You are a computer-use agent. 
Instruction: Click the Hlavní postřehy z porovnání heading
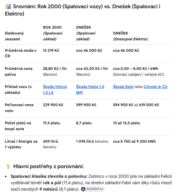(48, 166)
